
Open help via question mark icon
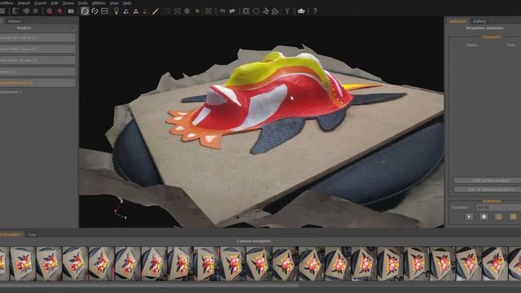pos(315,11)
